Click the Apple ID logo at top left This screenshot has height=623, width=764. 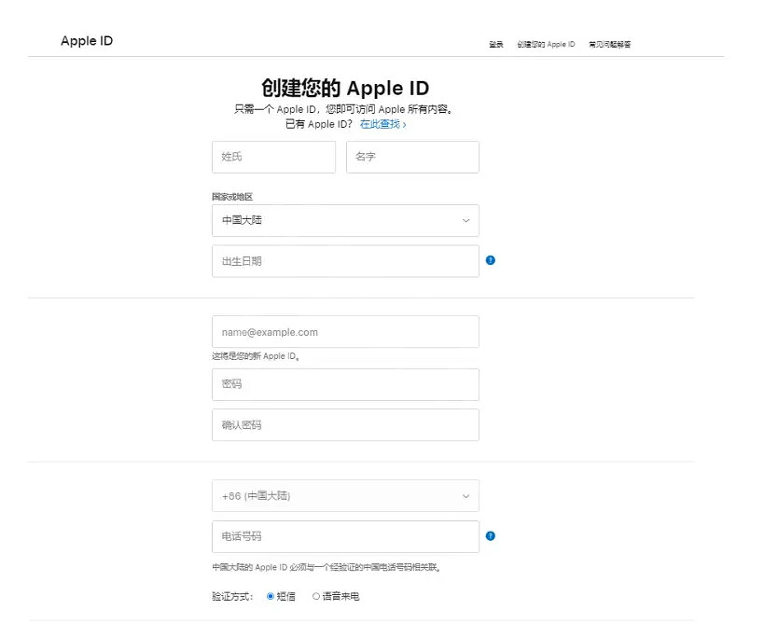86,40
